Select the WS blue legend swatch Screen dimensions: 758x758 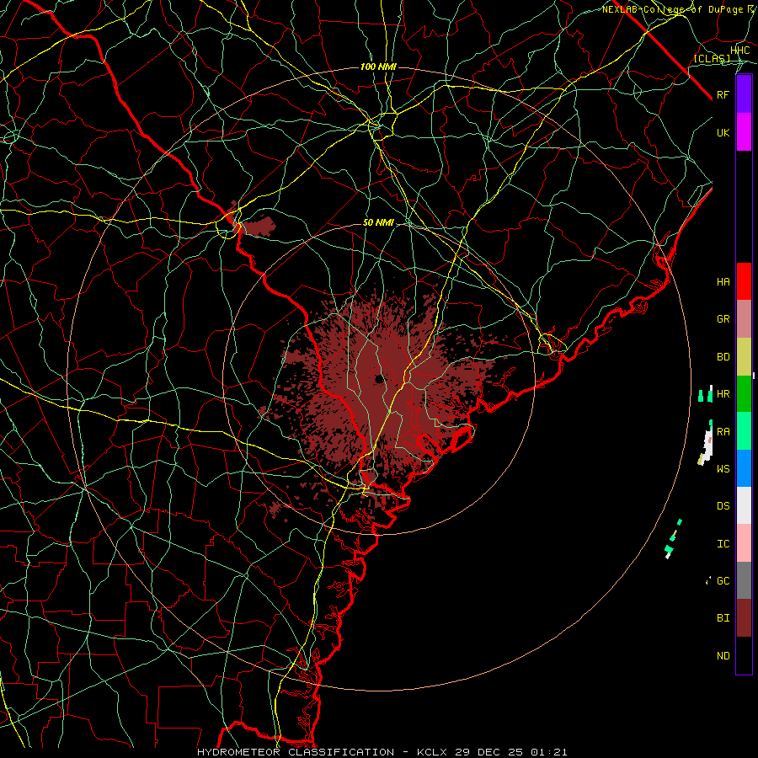(x=744, y=468)
